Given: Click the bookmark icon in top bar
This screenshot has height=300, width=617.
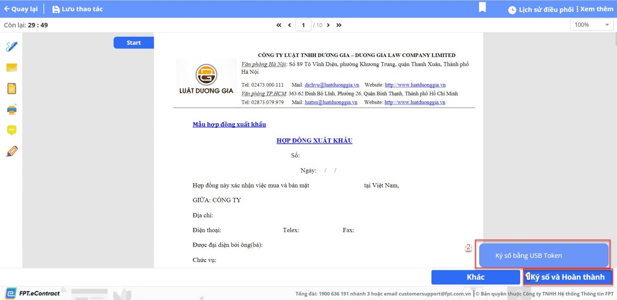Looking at the screenshot, I should point(482,8).
